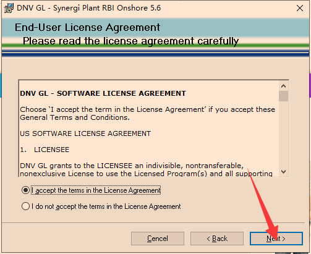This screenshot has height=254, width=311.
Task: Click the 'I accept the terms in the License Agreement' label
Action: (96, 190)
